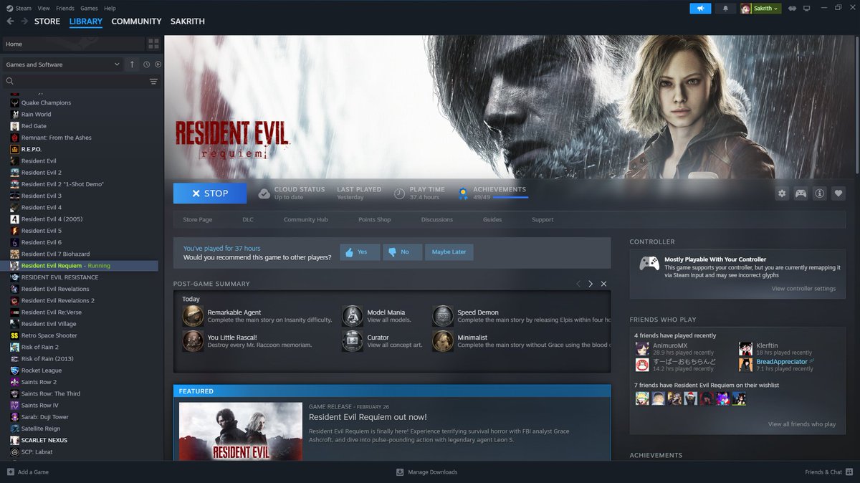Image resolution: width=860 pixels, height=483 pixels.
Task: Open Manage Downloads
Action: [427, 472]
